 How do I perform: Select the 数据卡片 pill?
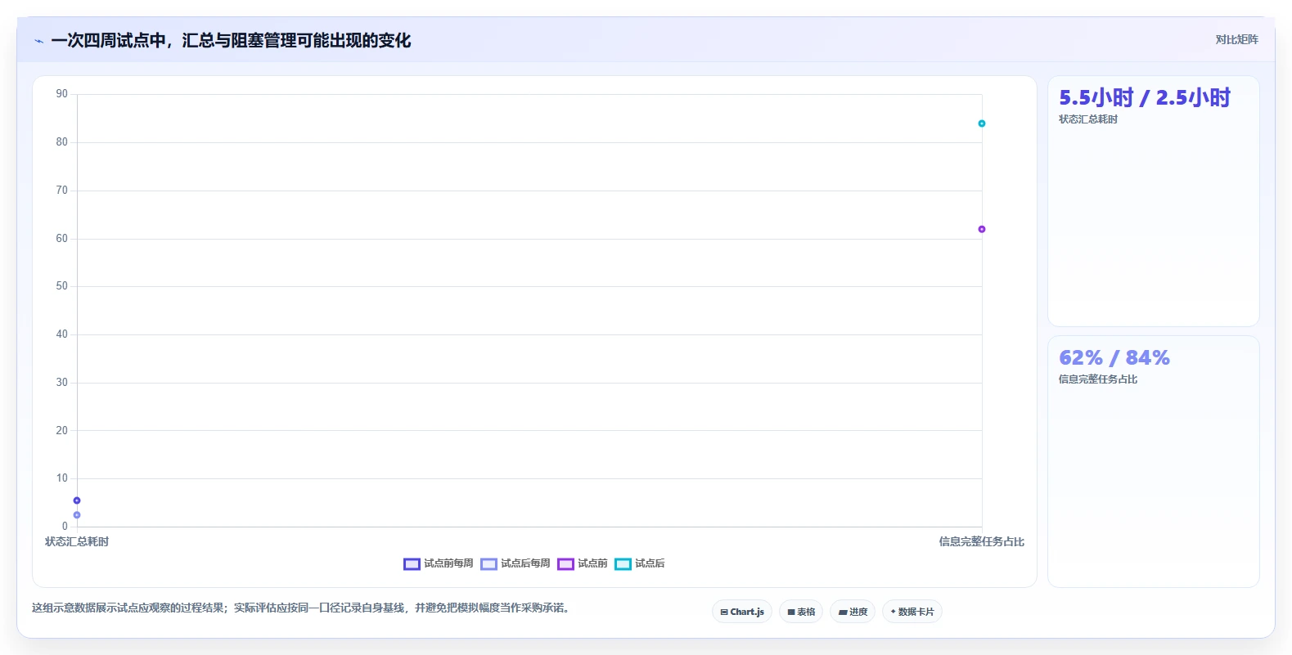tap(912, 612)
